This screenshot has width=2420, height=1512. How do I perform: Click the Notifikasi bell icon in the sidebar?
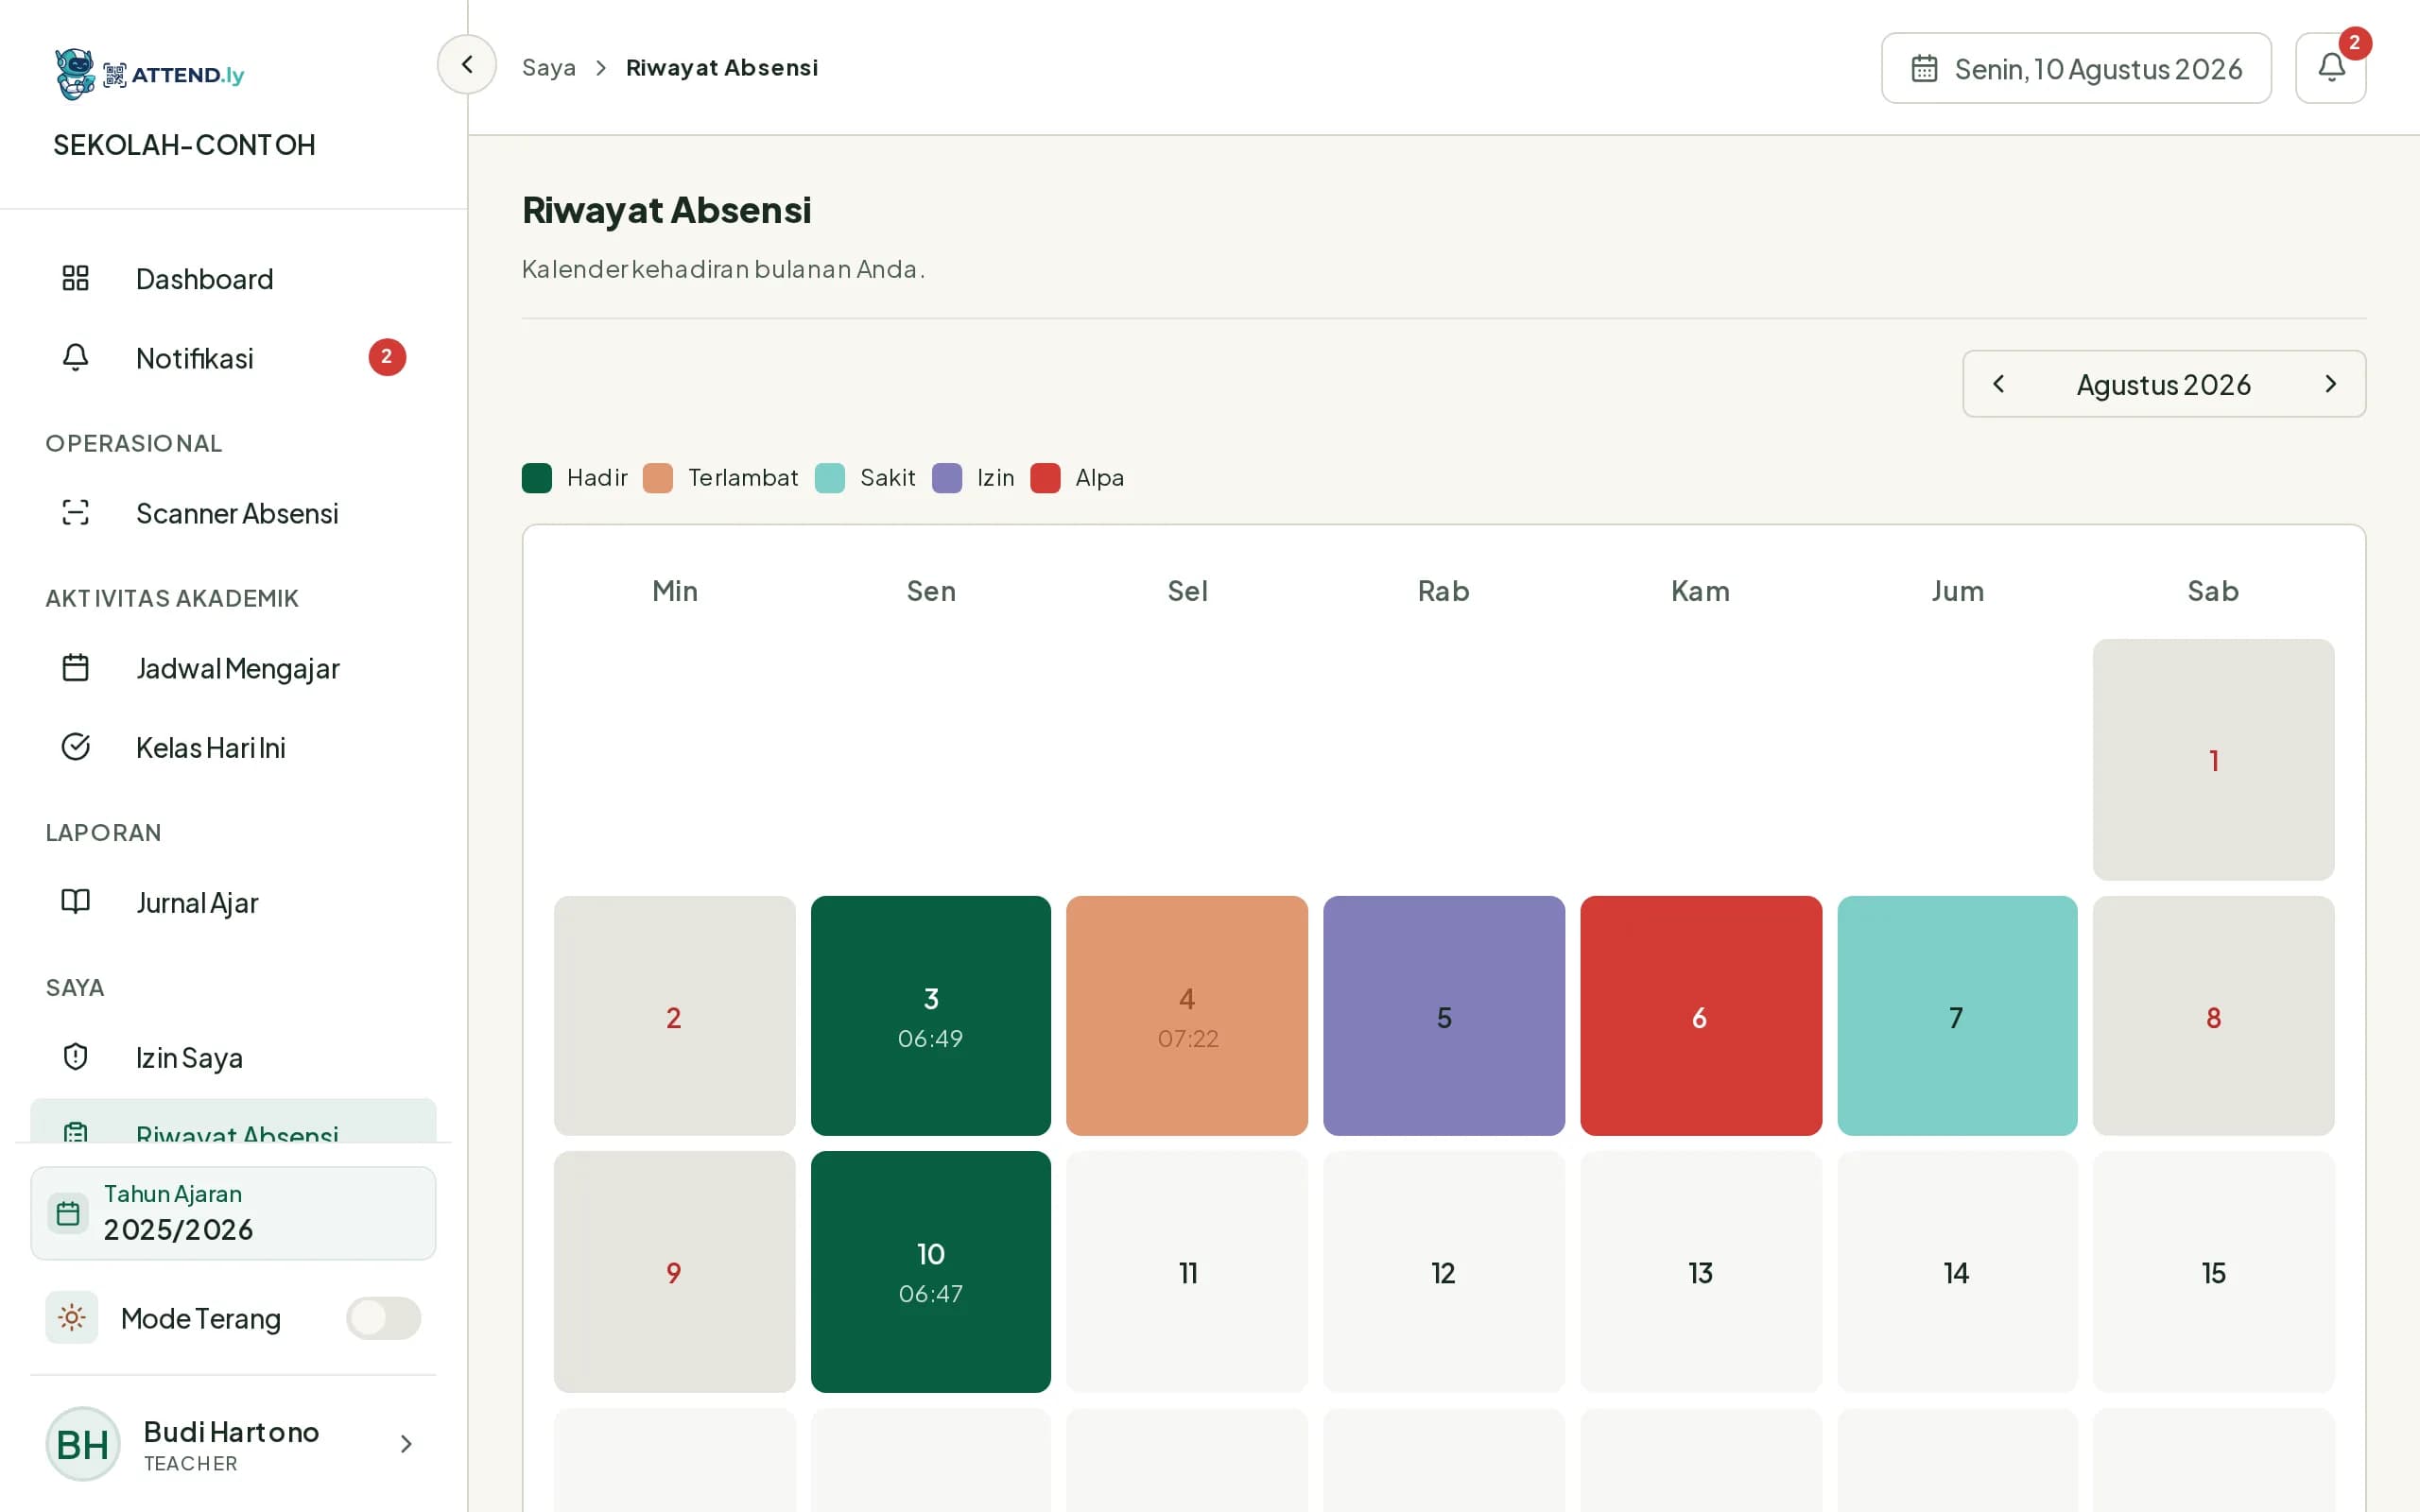point(76,357)
